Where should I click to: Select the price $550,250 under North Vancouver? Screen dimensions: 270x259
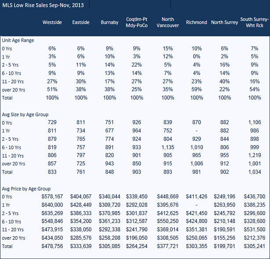168,221
